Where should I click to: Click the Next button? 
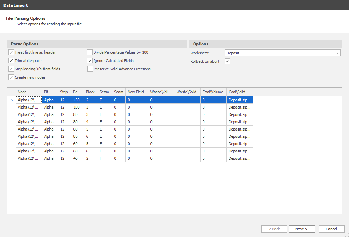pyautogui.click(x=302, y=229)
